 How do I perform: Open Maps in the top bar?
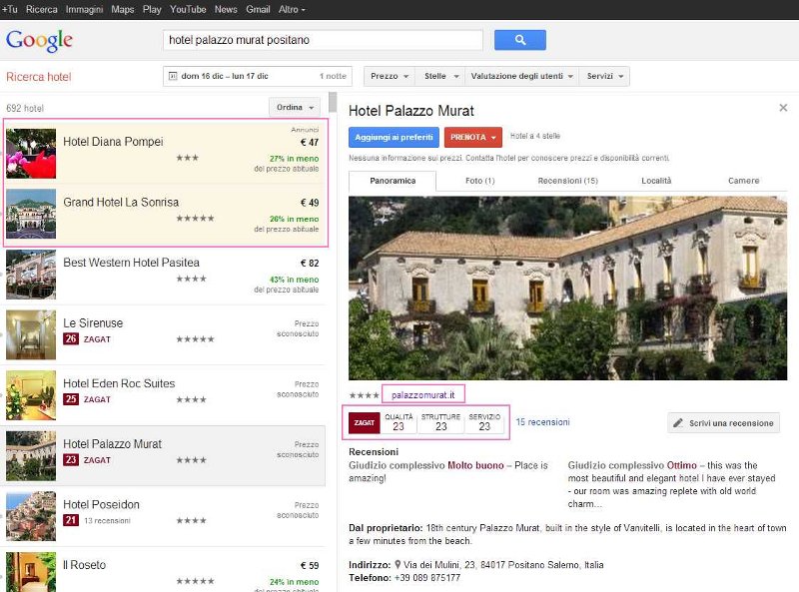pyautogui.click(x=122, y=9)
